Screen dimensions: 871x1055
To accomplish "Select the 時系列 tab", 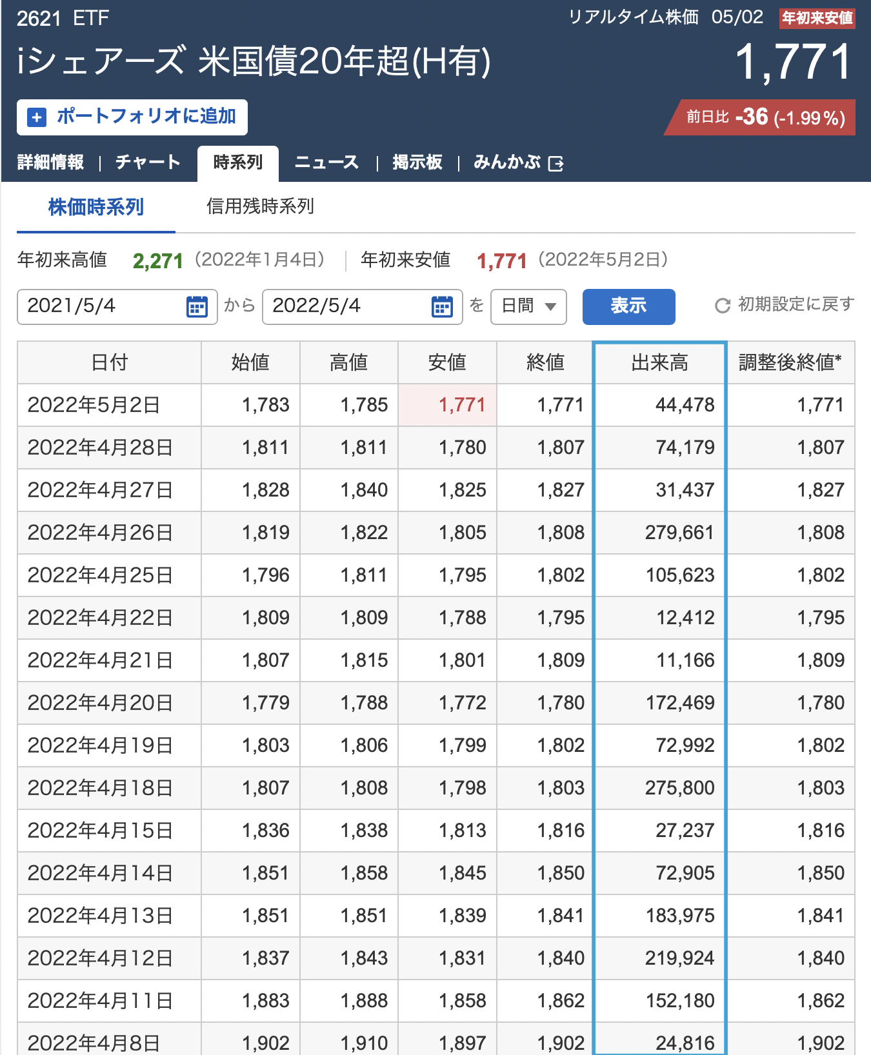I will tap(238, 163).
